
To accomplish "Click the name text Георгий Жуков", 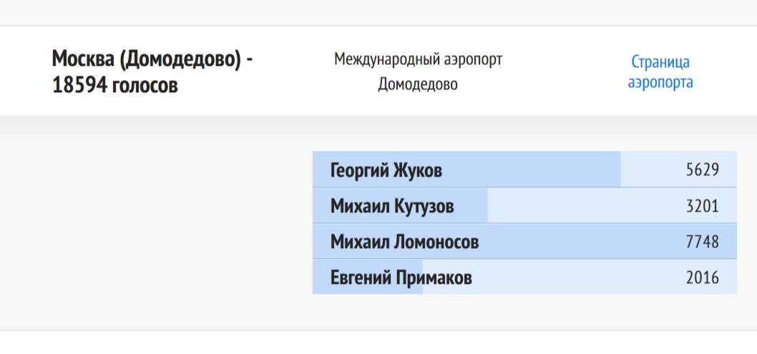I will click(386, 170).
